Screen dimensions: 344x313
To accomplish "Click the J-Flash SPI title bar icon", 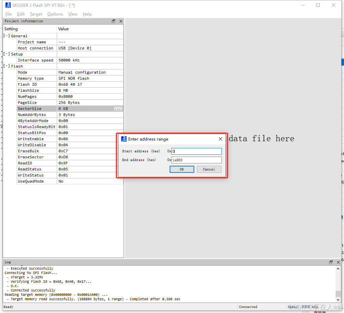I will [x=8, y=5].
